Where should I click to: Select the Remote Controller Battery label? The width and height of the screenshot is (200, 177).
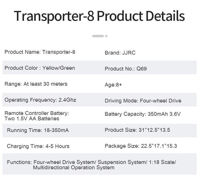point(37,113)
